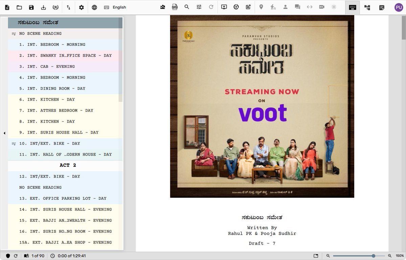This screenshot has width=406, height=260.
Task: Click the speech bubbles dialogue icon
Action: point(297,7)
